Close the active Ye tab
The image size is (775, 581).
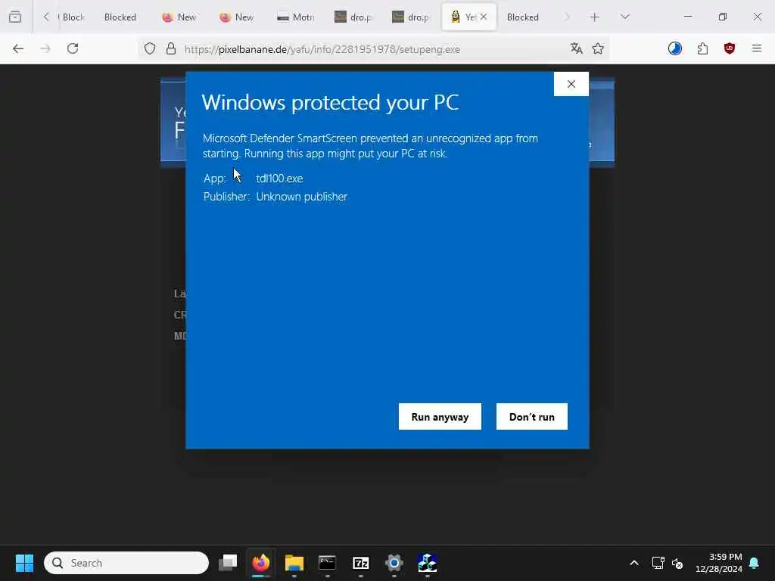(x=484, y=17)
